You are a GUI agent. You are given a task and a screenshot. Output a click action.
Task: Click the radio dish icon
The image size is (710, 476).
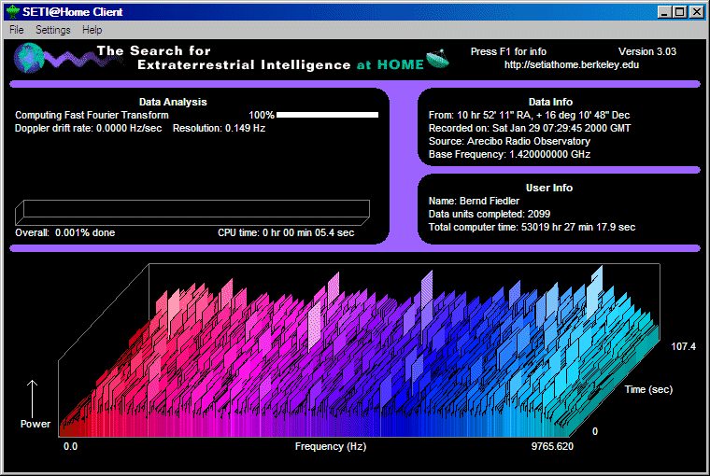(437, 59)
